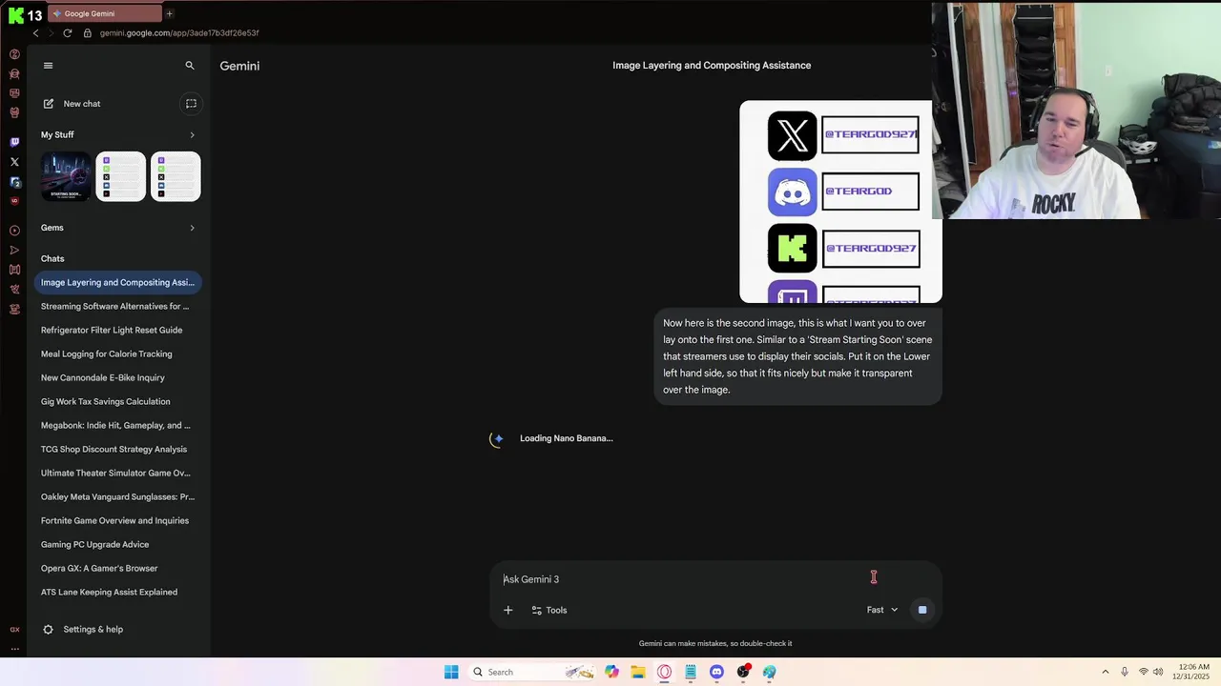1221x686 pixels.
Task: Open Discord from the taskbar
Action: [x=716, y=672]
